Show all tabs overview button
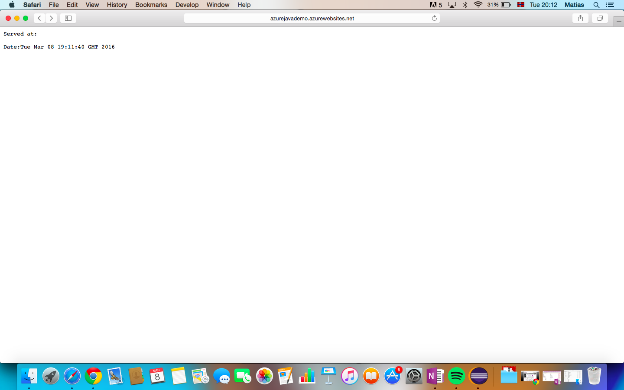Viewport: 624px width, 390px height. pyautogui.click(x=600, y=18)
